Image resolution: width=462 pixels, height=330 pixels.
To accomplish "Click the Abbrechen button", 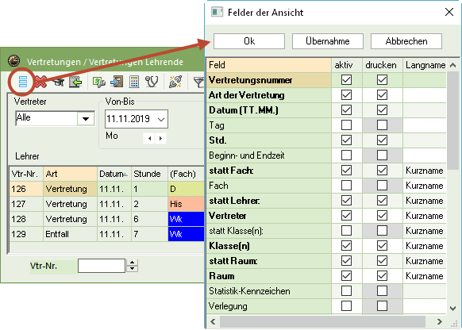I will click(406, 41).
